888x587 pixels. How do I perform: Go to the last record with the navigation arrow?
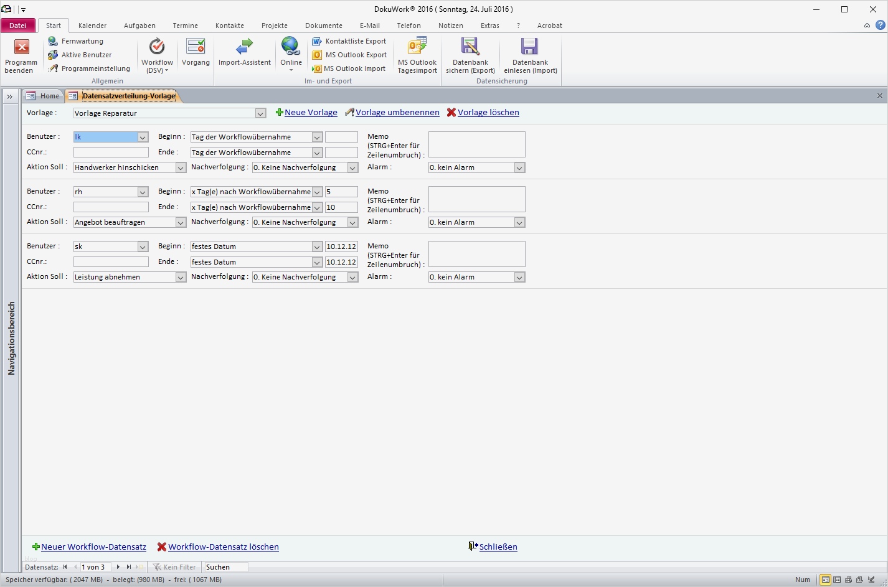coord(130,567)
